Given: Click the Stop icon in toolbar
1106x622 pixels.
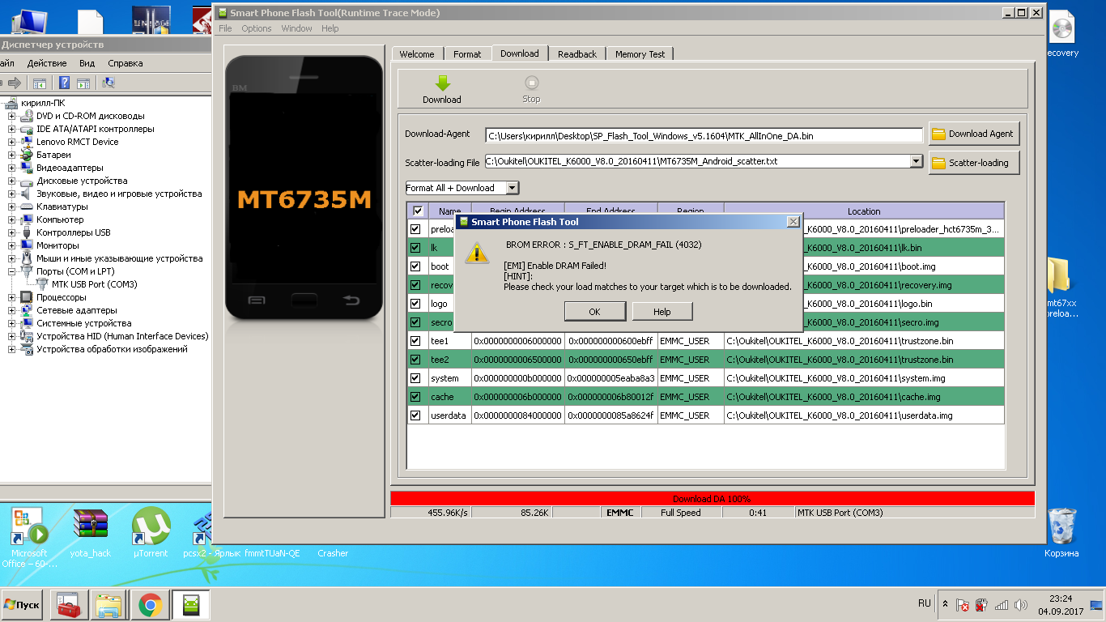Looking at the screenshot, I should [531, 83].
